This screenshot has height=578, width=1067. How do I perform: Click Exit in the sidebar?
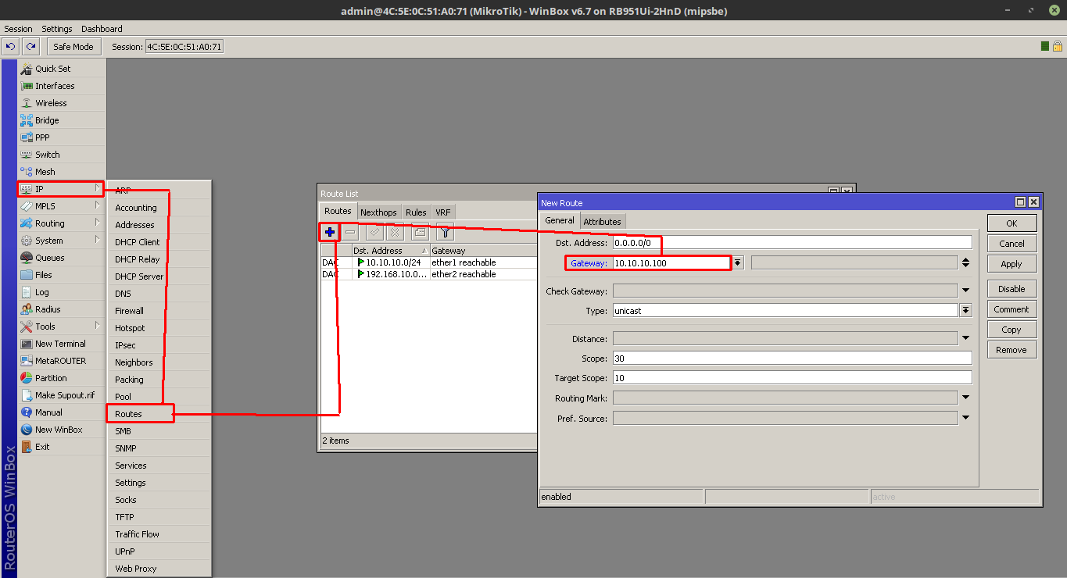pos(62,447)
